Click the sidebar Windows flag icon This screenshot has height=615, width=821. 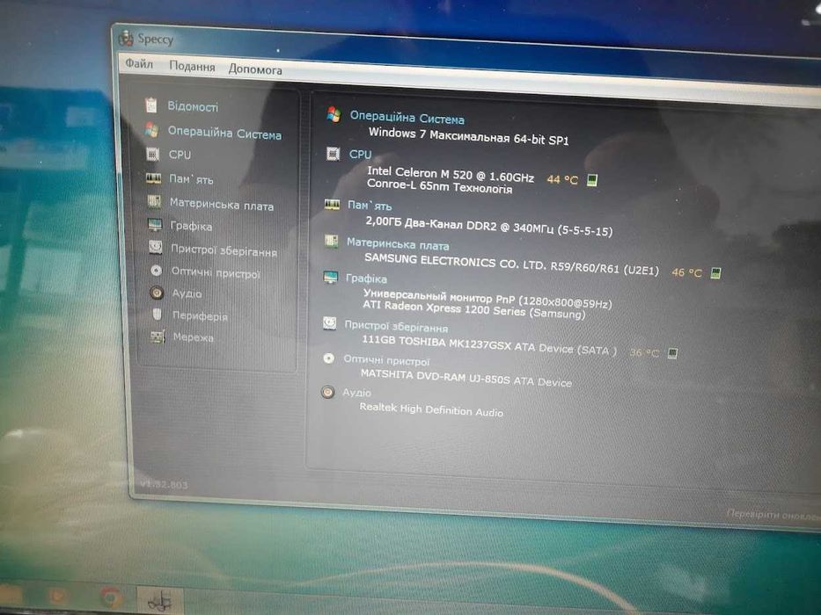(152, 130)
